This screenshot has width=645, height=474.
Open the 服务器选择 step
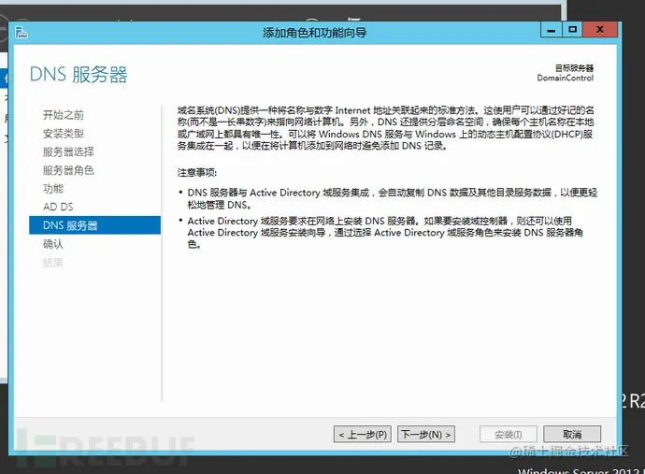[68, 151]
